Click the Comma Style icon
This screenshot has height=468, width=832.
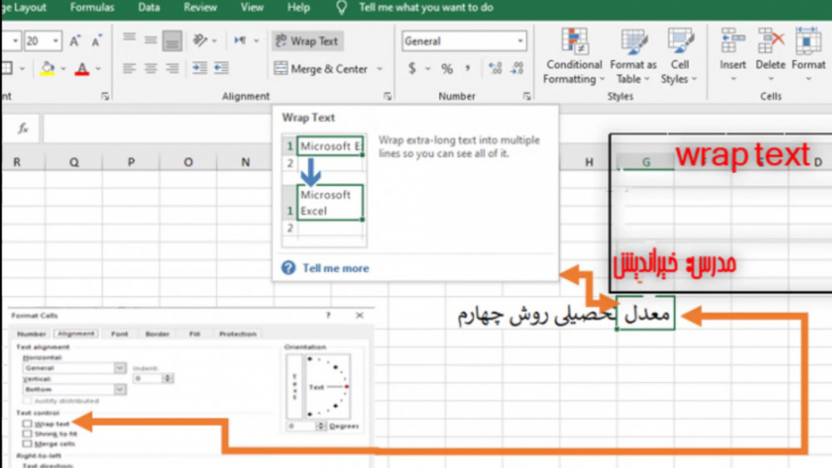[468, 68]
